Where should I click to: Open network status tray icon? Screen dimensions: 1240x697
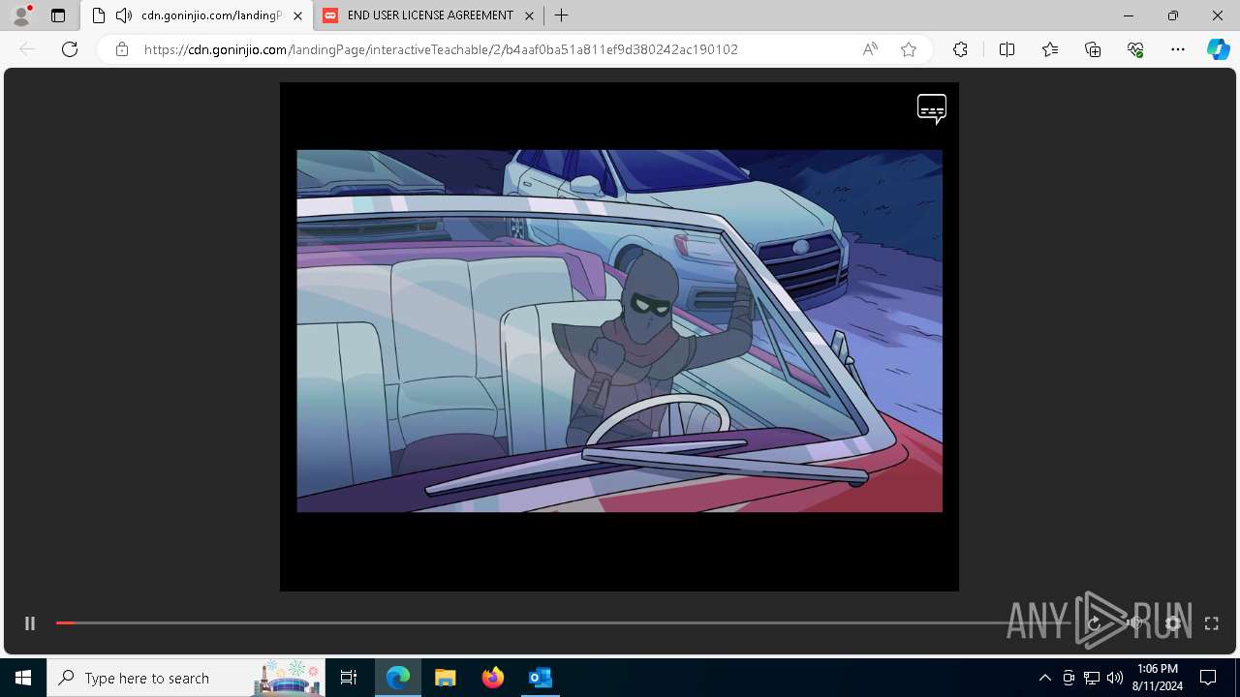1092,678
